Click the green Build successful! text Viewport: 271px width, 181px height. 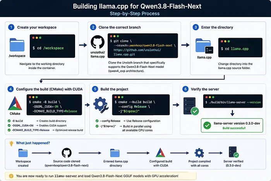click(x=234, y=128)
